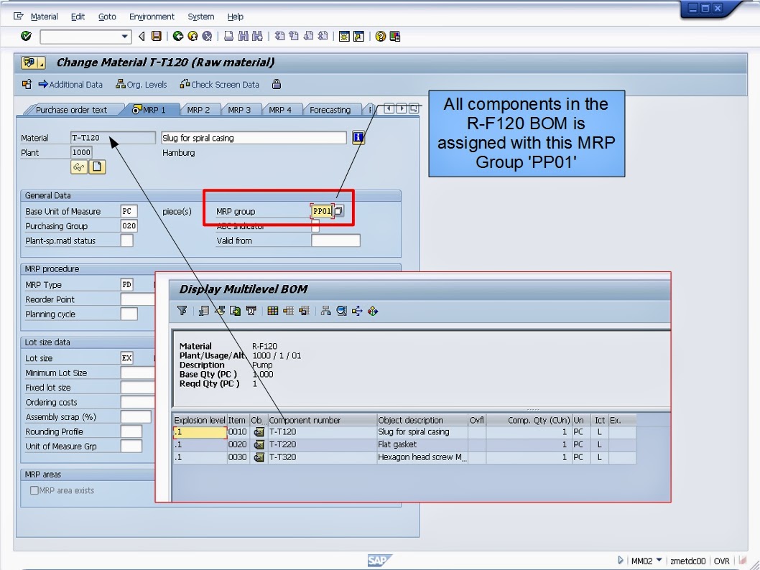Click the Find binoculars icon

tap(243, 37)
